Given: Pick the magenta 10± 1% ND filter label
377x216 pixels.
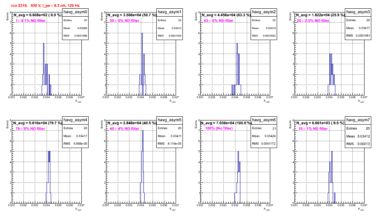Looking at the screenshot, I should [313, 129].
